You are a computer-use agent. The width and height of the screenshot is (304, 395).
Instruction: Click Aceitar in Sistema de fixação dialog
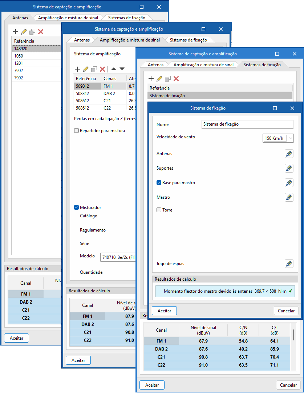point(164,311)
